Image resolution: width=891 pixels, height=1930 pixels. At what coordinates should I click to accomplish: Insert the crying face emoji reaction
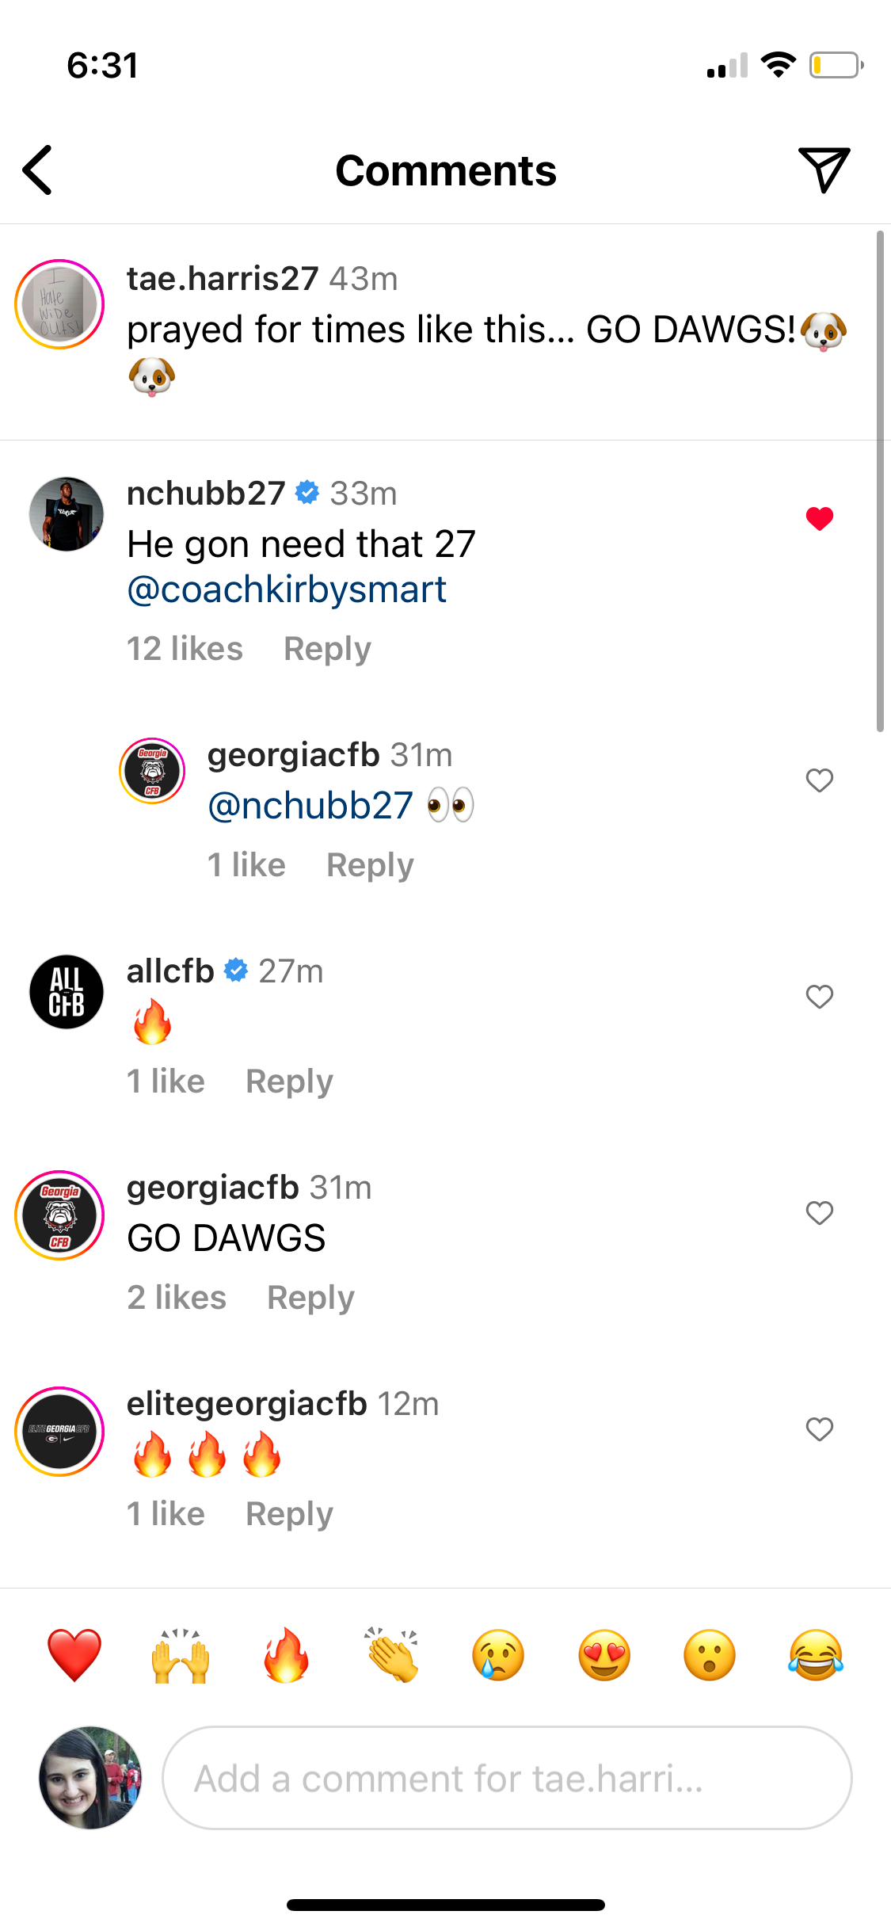point(498,1655)
